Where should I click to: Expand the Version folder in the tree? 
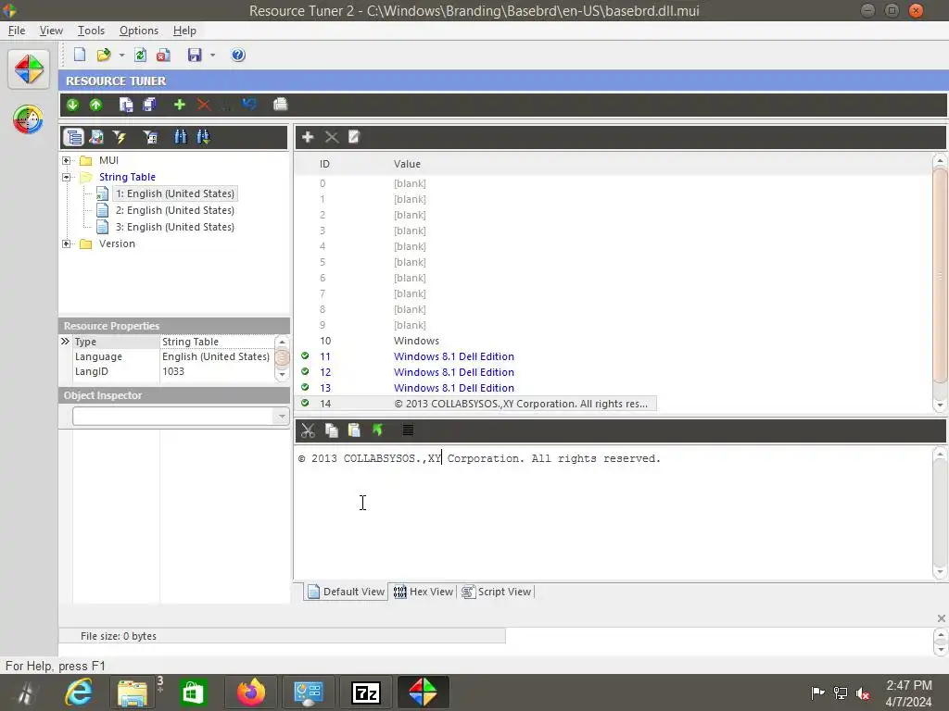(x=67, y=243)
